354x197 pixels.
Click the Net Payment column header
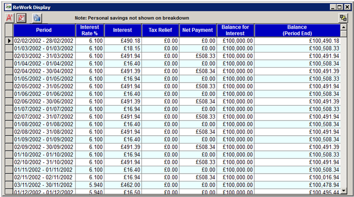coord(198,30)
